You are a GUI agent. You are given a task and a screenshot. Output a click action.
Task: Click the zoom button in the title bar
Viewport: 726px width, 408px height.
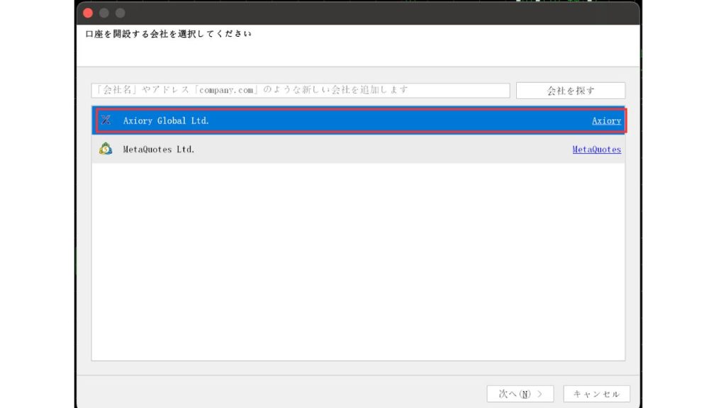point(120,13)
